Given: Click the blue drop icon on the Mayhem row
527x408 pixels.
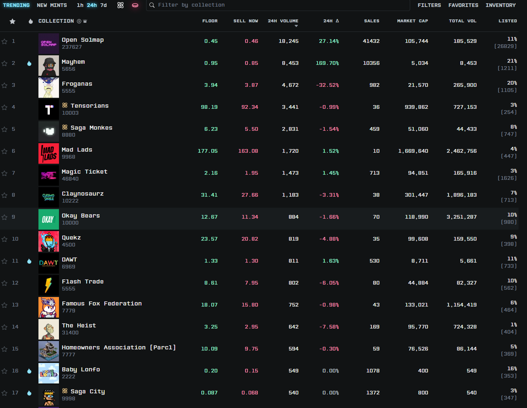Looking at the screenshot, I should [29, 63].
